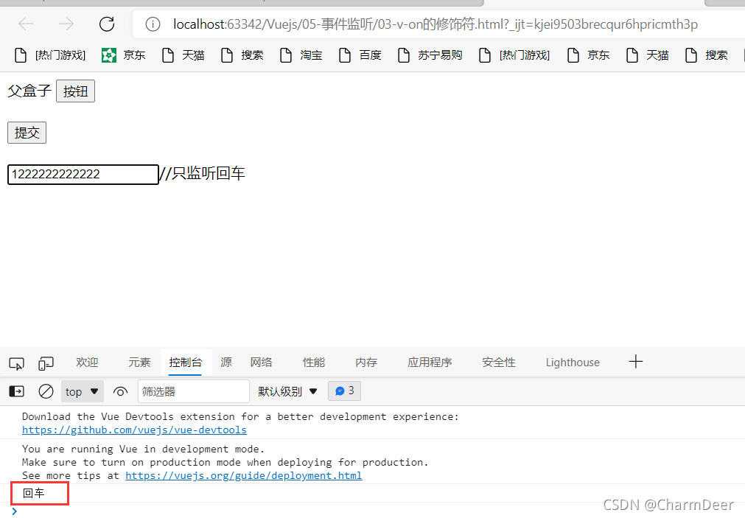
Task: Activate the DevTools inspect element picker
Action: point(17,363)
